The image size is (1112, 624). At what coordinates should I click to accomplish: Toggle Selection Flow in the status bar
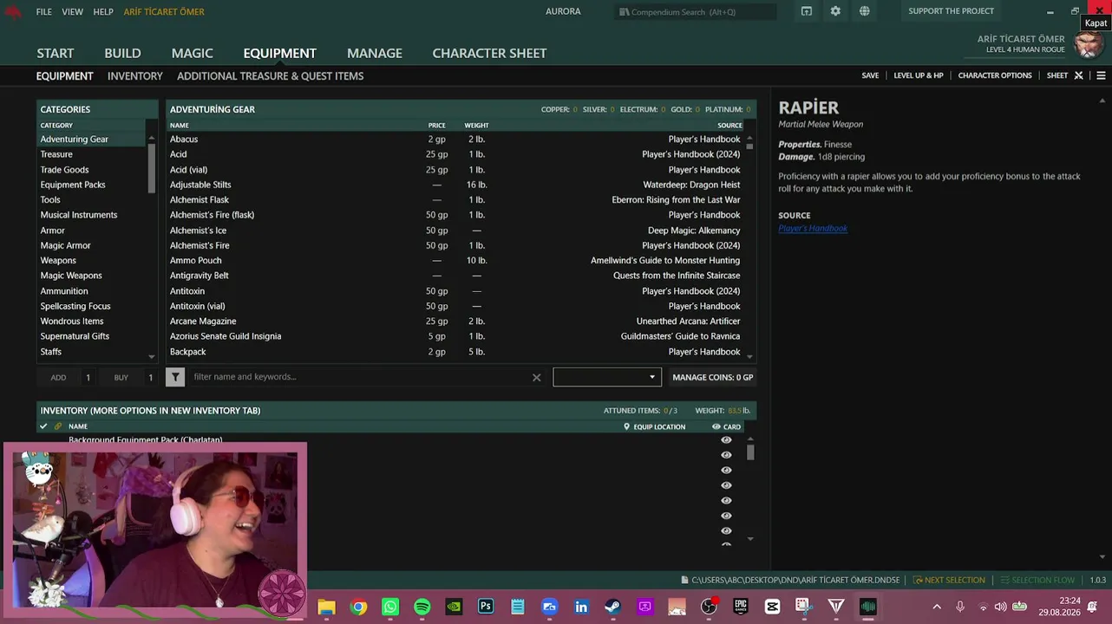[x=1037, y=580]
